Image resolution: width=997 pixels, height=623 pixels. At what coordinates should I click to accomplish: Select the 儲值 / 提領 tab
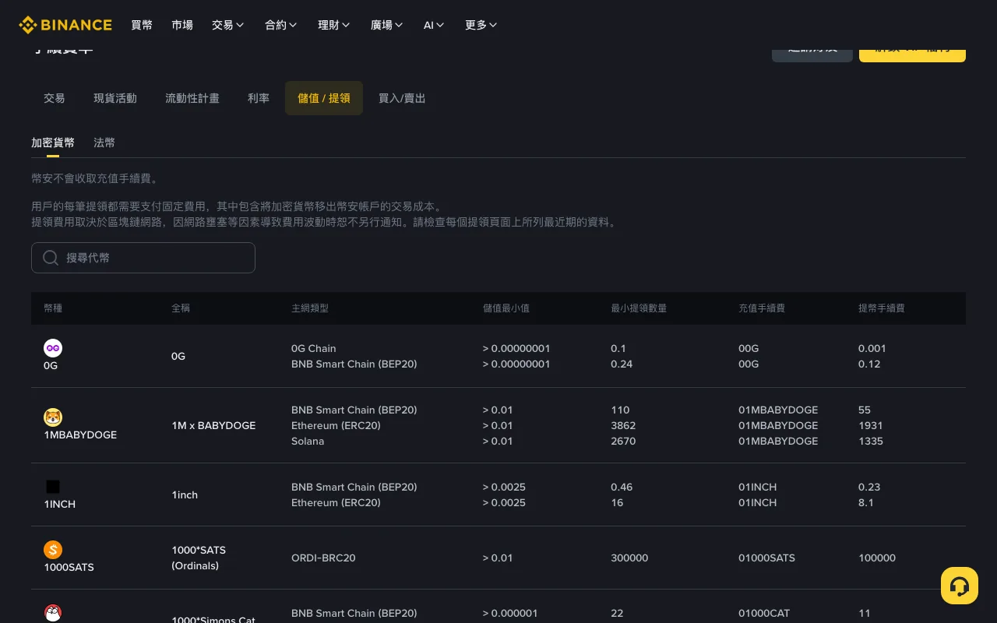click(x=324, y=98)
